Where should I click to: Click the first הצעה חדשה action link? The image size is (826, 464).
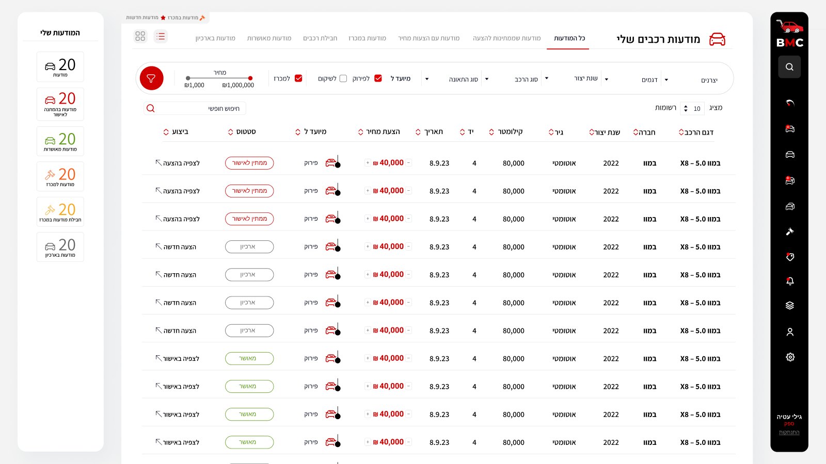pyautogui.click(x=176, y=247)
